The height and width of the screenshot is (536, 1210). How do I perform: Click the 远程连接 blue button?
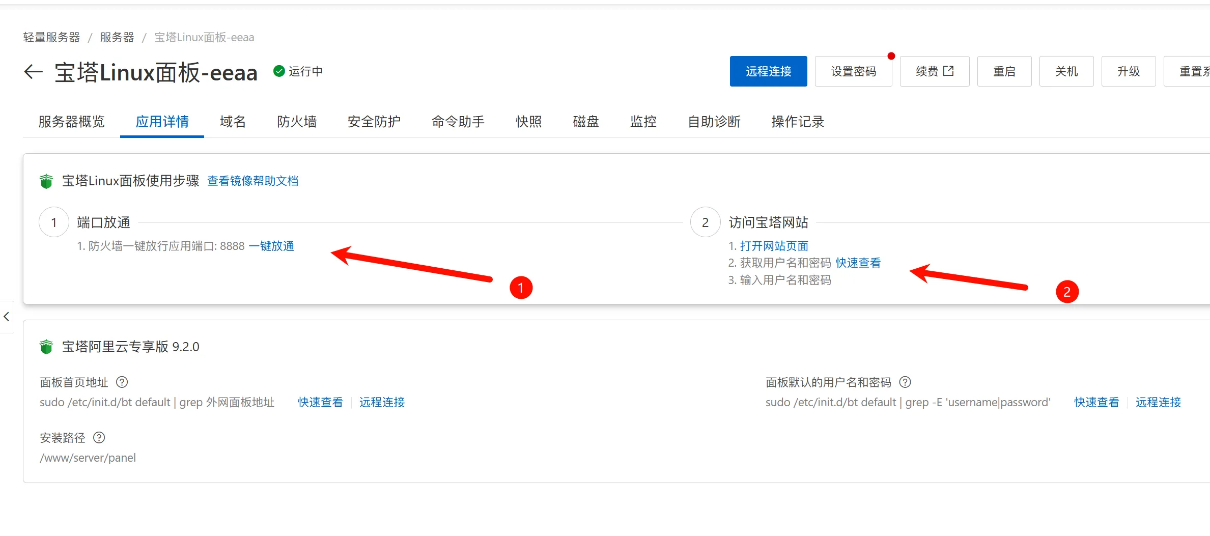[x=768, y=71]
